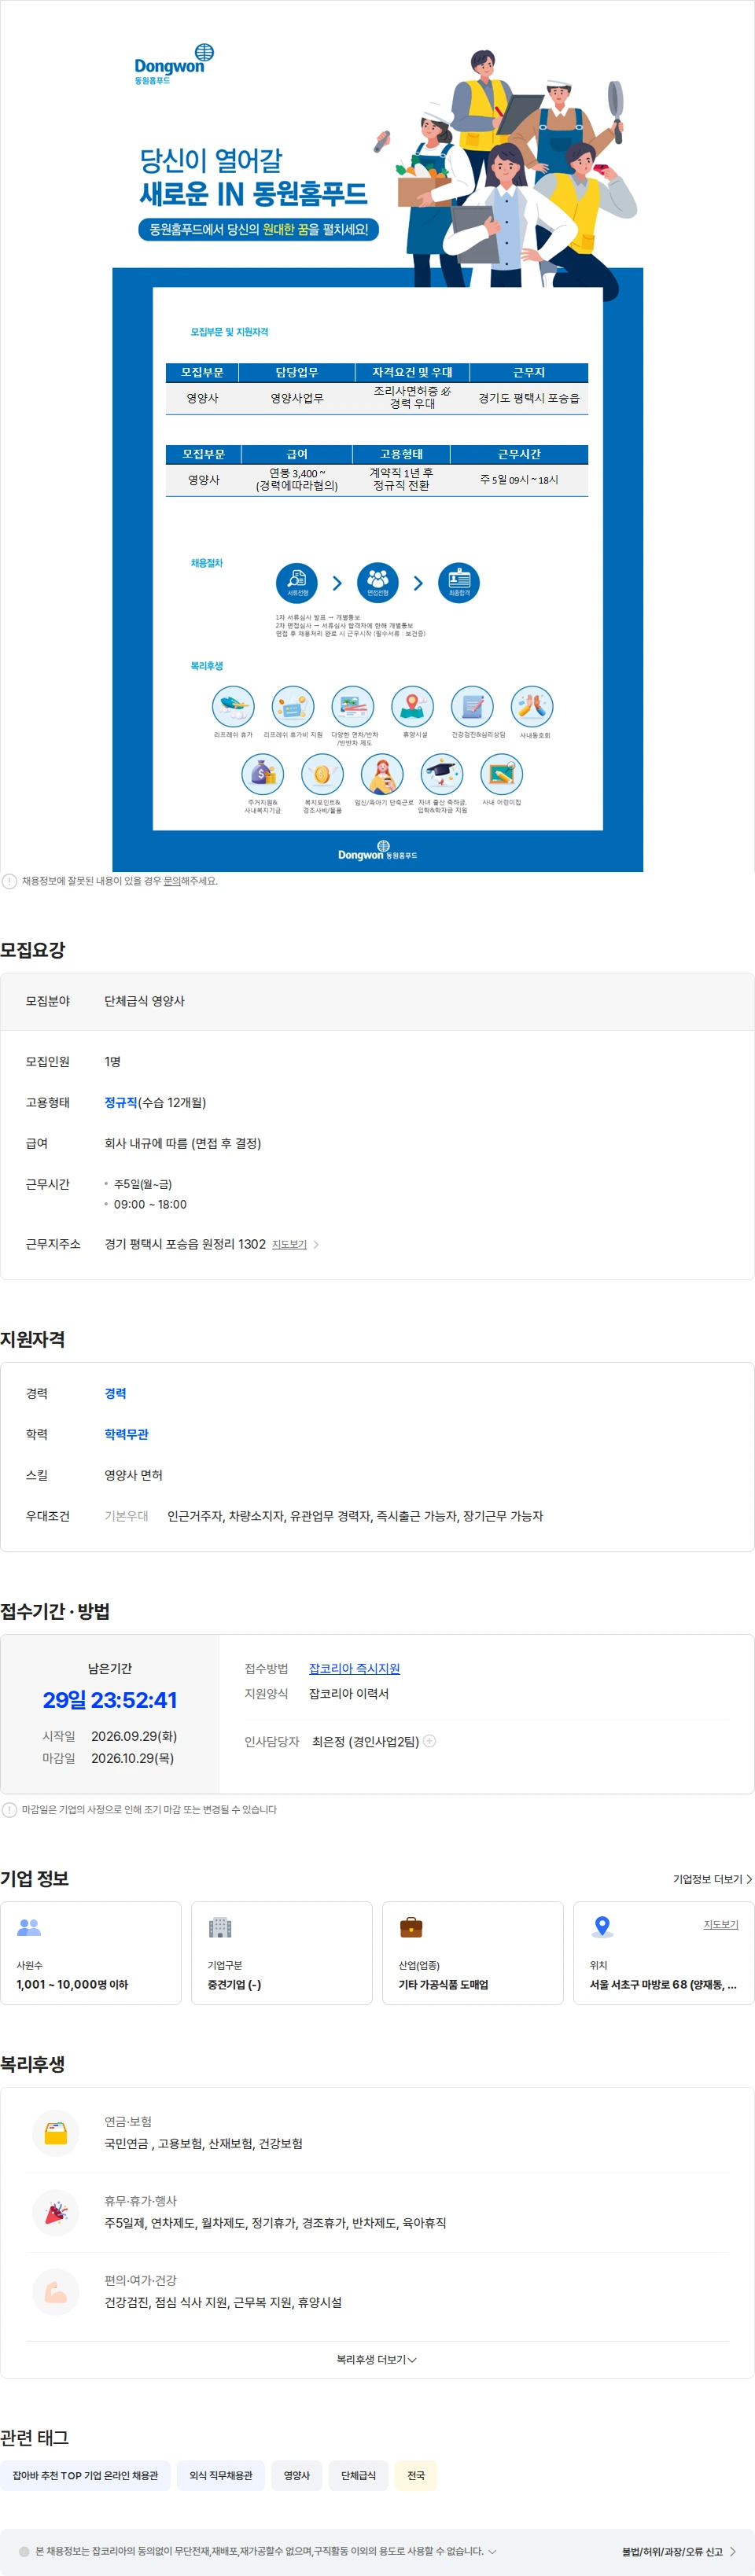This screenshot has width=755, height=2576.
Task: Click the 위치 map pin icon
Action: [x=602, y=1926]
